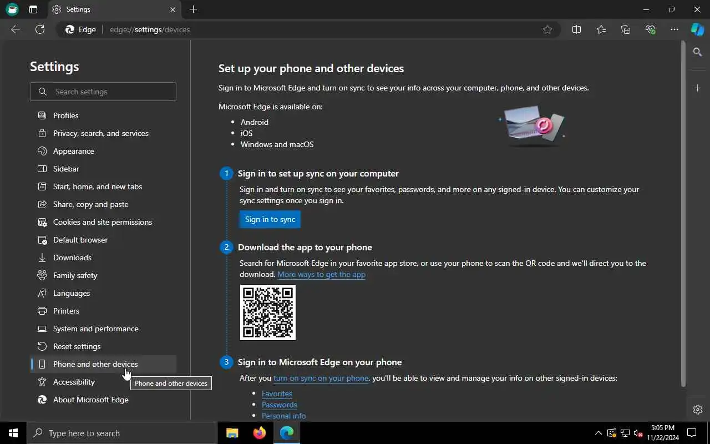Screen dimensions: 710x444
Task: Click the sidebar plus customize icon
Action: click(x=698, y=88)
